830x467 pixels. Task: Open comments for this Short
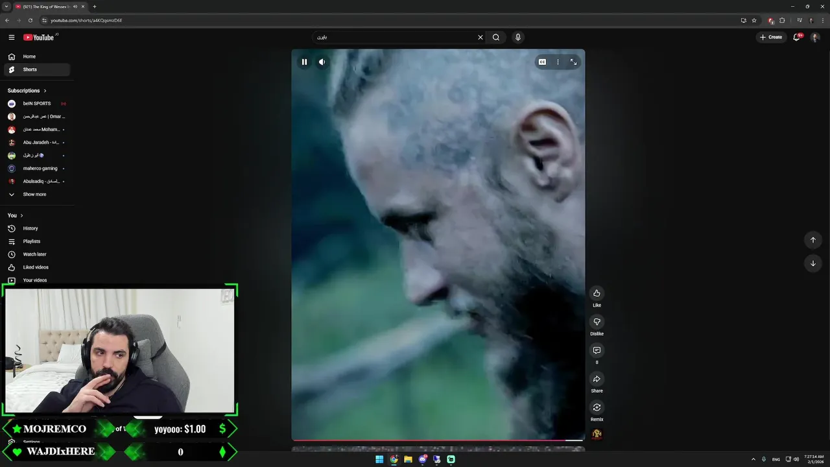[597, 350]
